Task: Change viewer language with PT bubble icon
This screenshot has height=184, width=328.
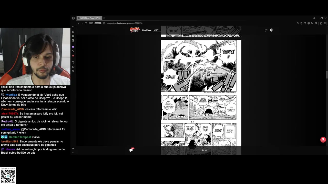Action: [x=266, y=30]
